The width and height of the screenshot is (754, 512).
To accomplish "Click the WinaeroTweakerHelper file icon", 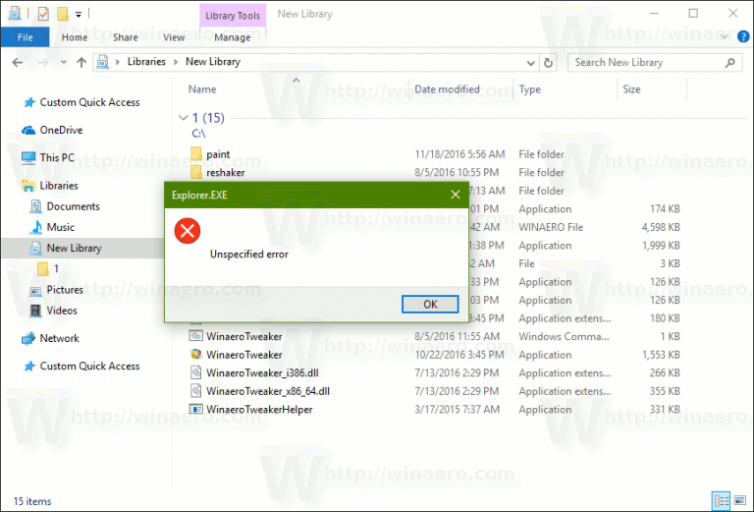I will (x=195, y=410).
